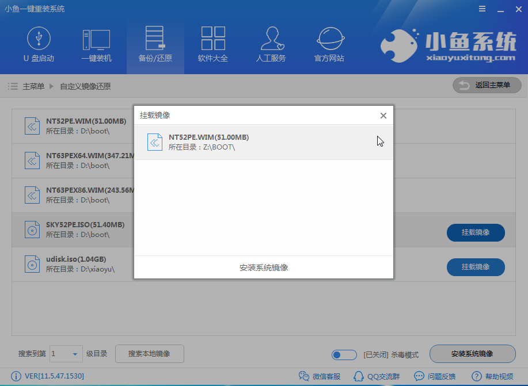Visit 官方网站 official website
Screen dimensions: 528x386
point(329,45)
